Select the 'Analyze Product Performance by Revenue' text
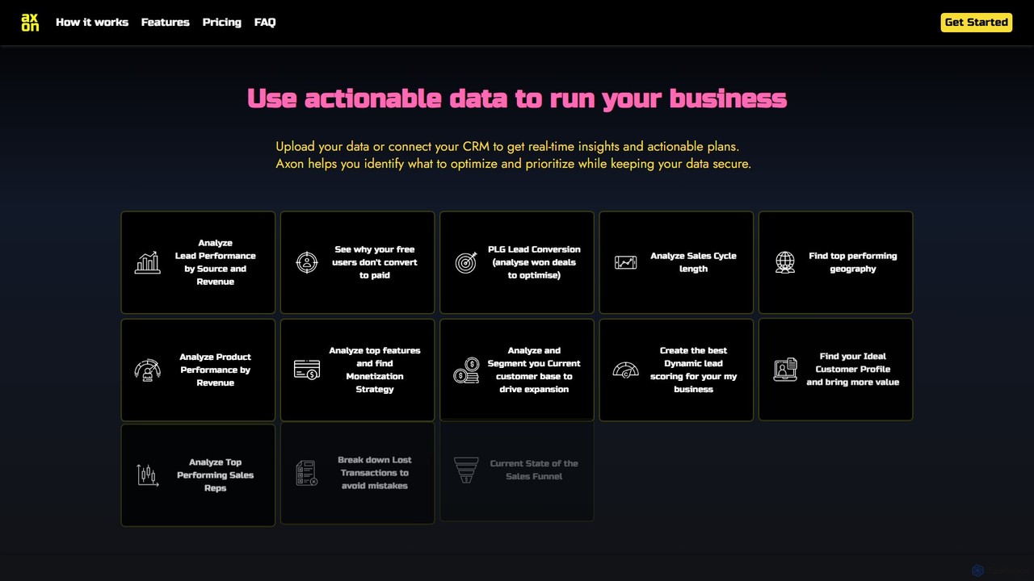The height and width of the screenshot is (581, 1034). coord(216,370)
